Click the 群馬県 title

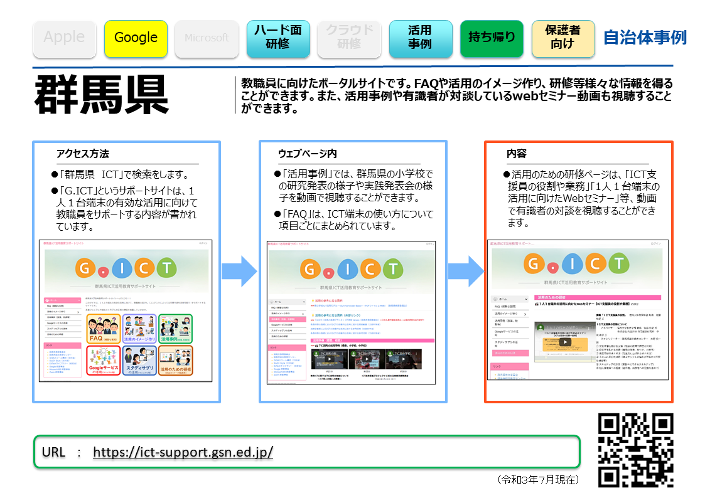tap(101, 95)
